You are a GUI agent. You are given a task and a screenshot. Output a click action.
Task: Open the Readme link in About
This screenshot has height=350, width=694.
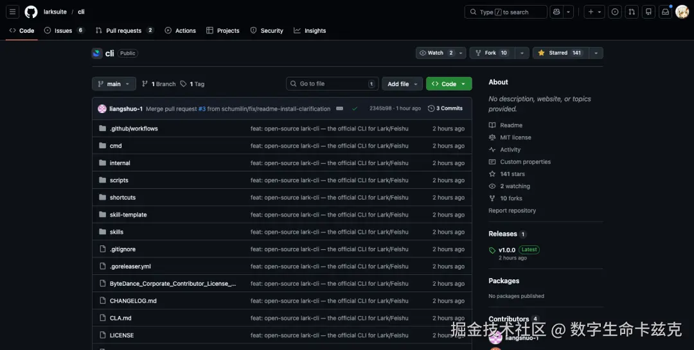pos(506,125)
